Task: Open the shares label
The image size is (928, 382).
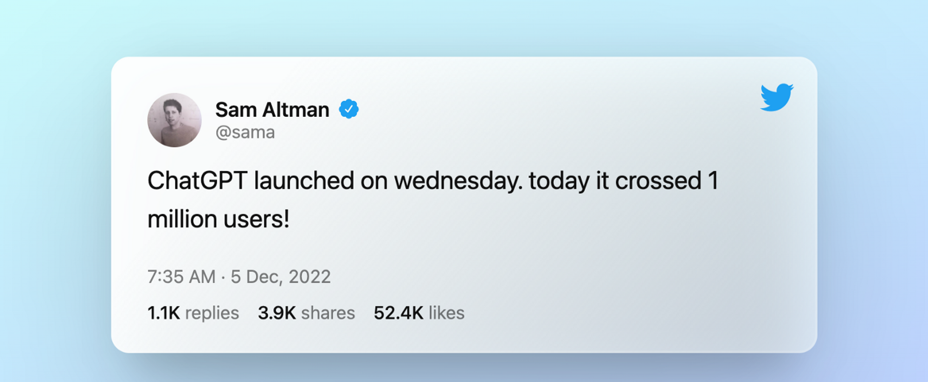Action: 328,313
